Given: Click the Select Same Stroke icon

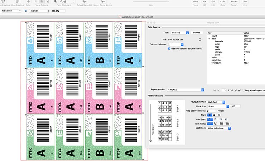Looking at the screenshot, I should pos(102,1).
